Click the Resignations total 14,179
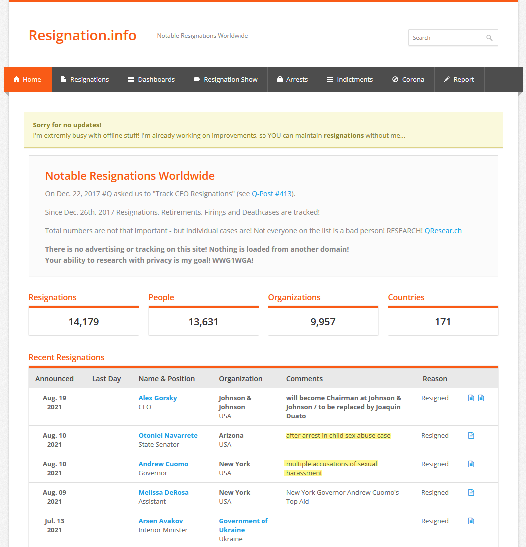Screen dimensions: 526x547 click(84, 322)
